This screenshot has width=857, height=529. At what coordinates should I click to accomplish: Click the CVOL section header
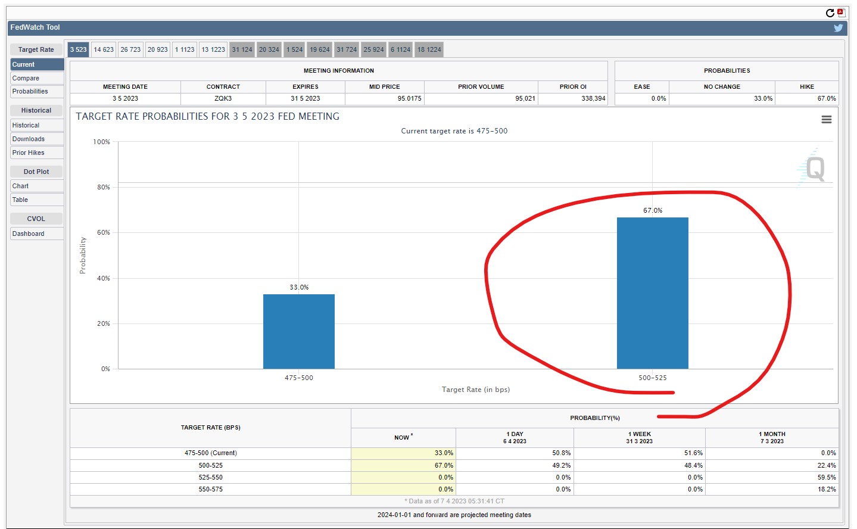click(x=36, y=219)
